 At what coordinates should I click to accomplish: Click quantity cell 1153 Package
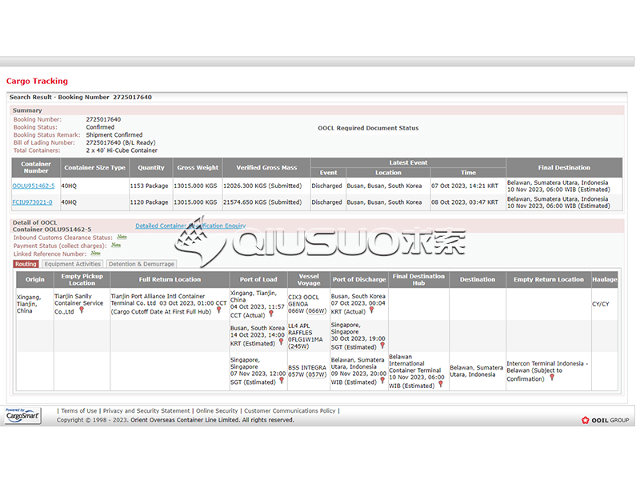(x=149, y=186)
